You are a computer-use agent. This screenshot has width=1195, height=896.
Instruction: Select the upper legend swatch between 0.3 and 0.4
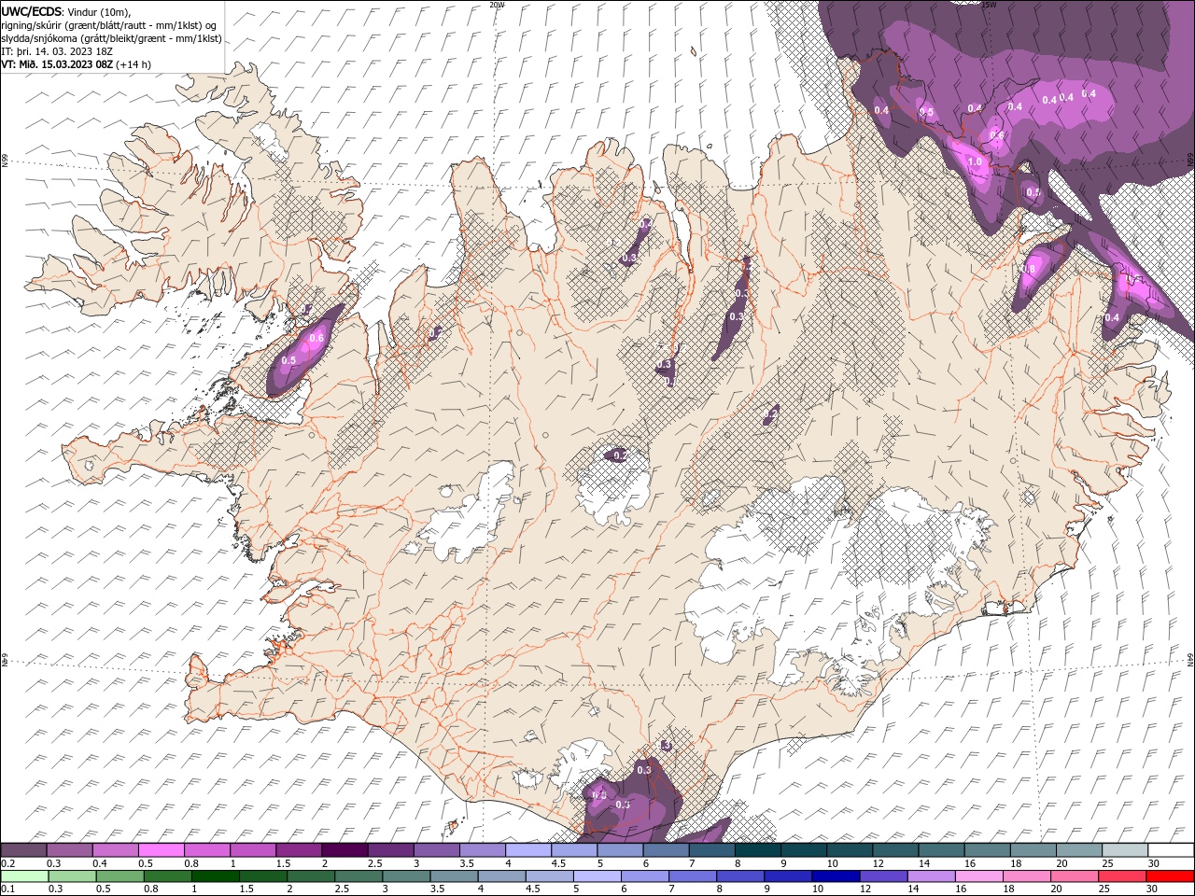click(x=69, y=850)
